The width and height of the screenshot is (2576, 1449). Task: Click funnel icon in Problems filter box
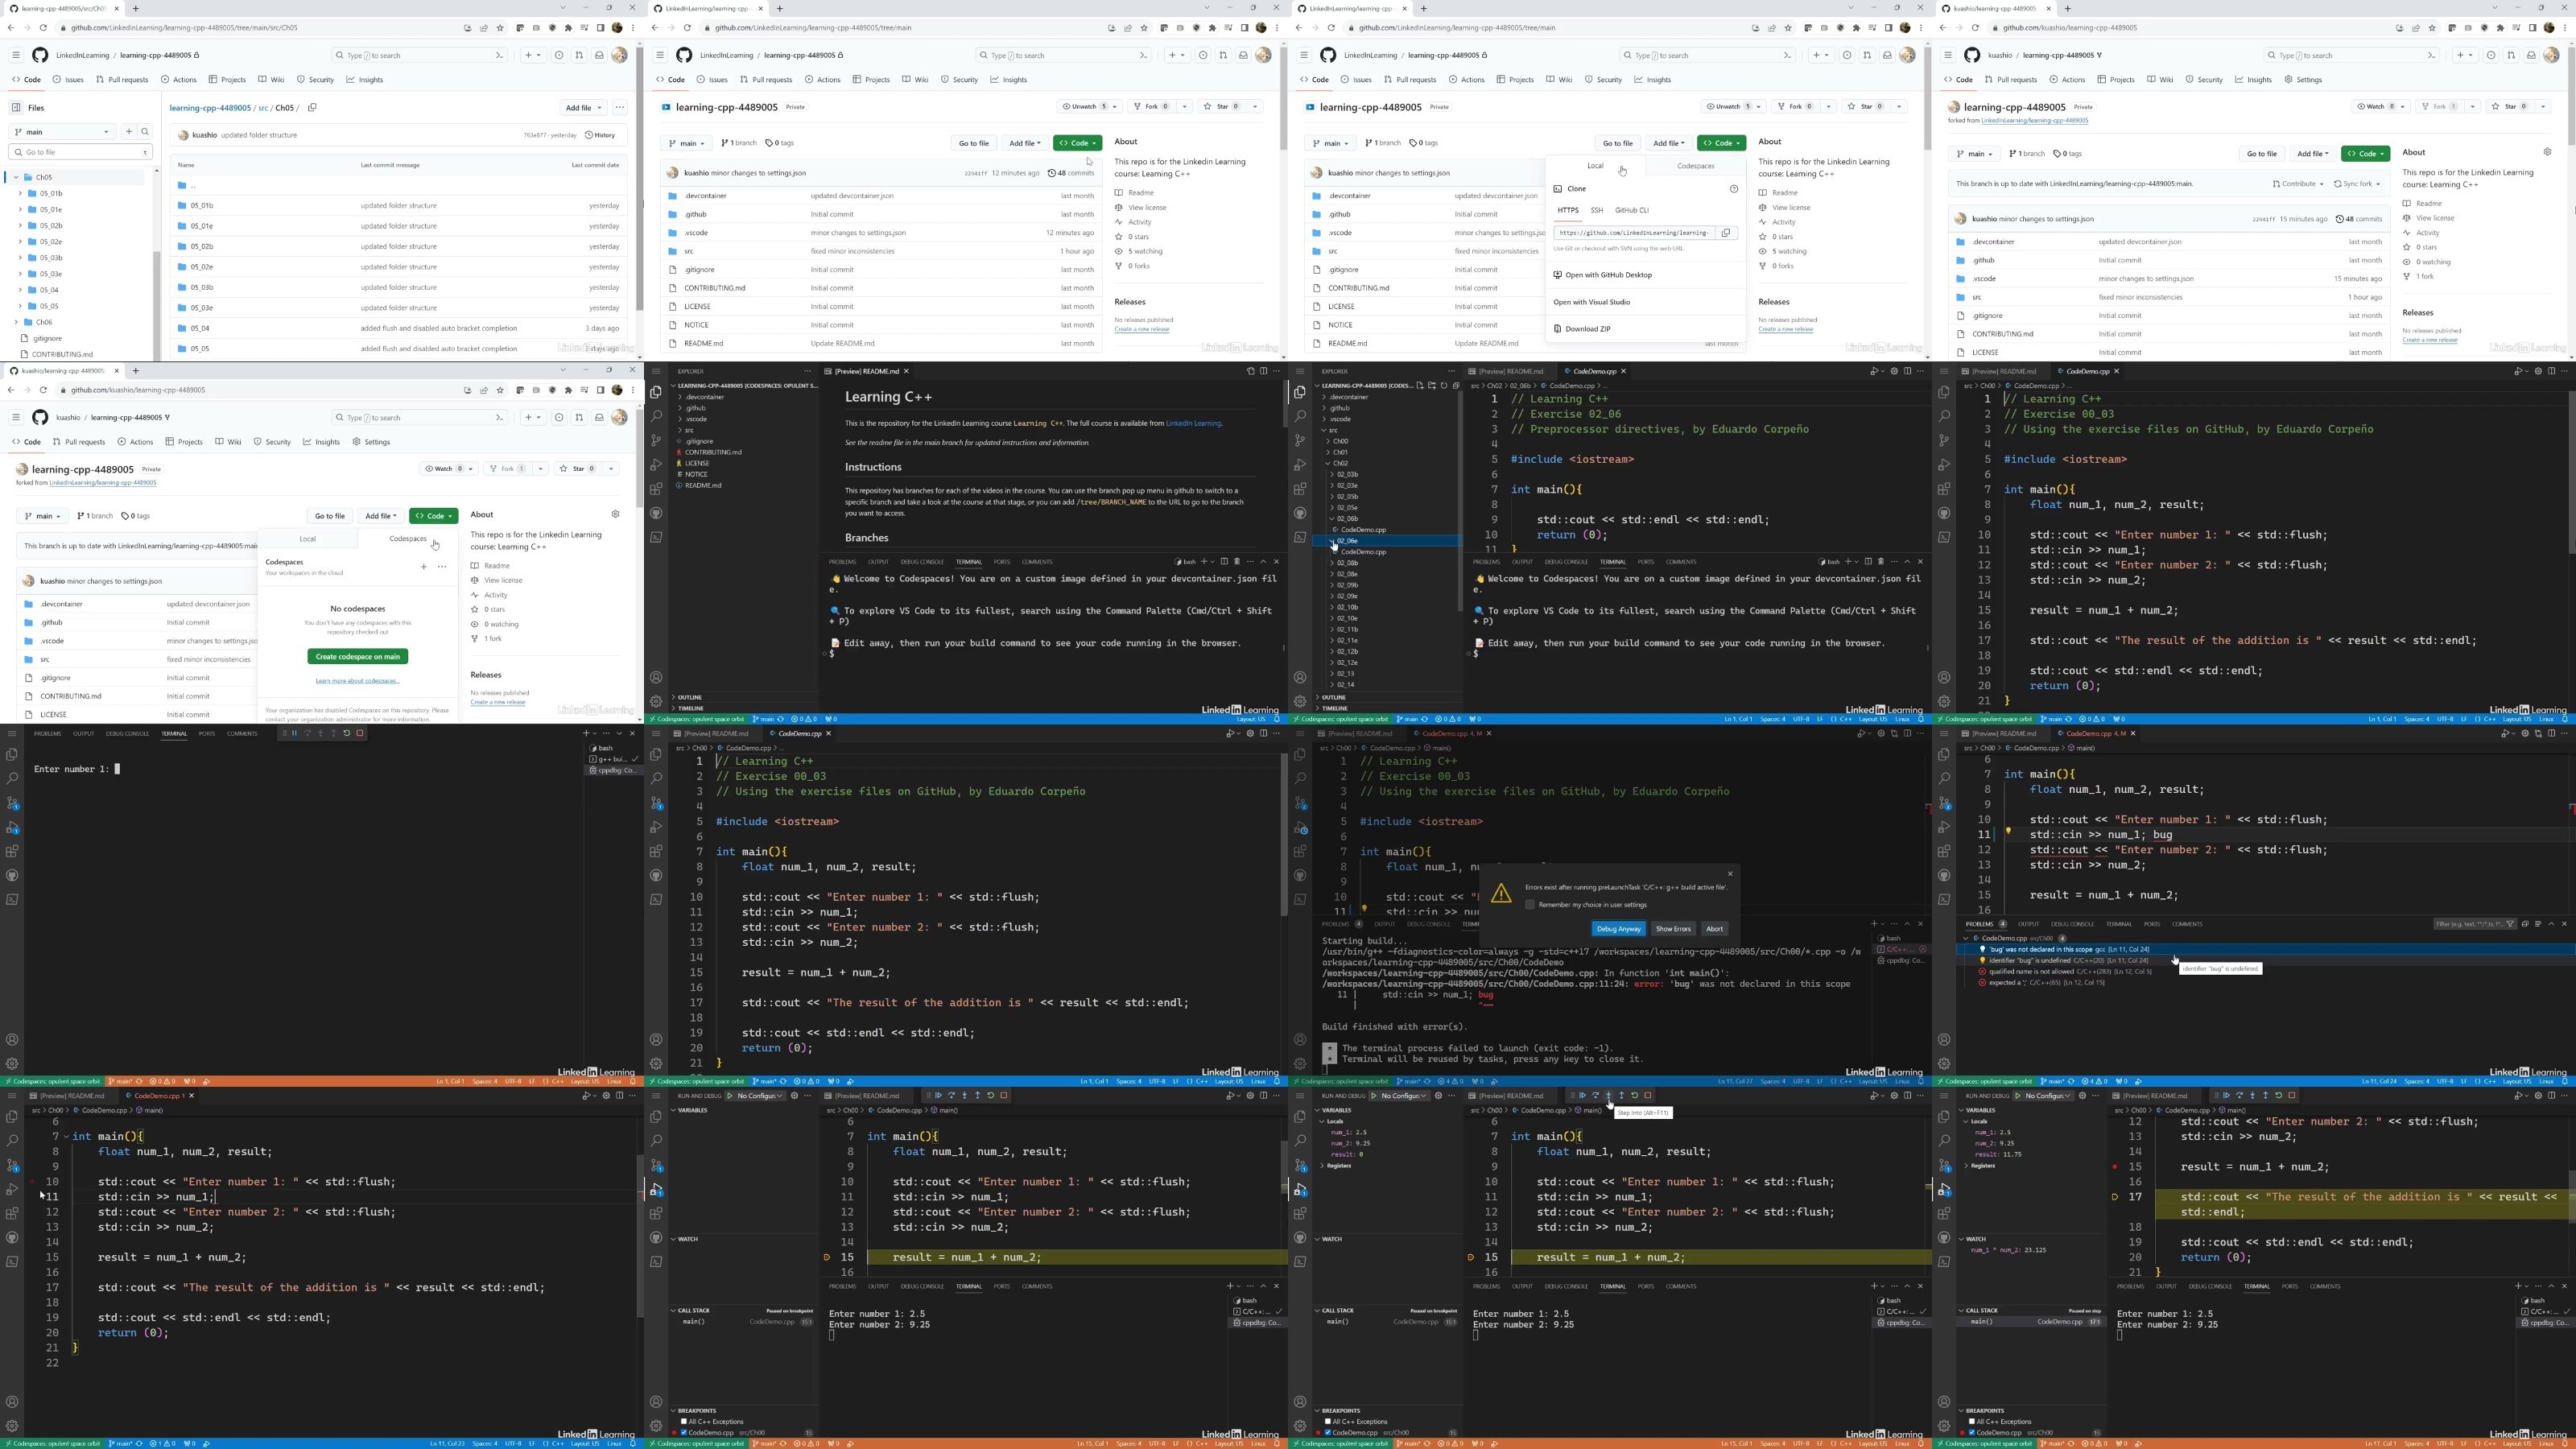click(2510, 924)
